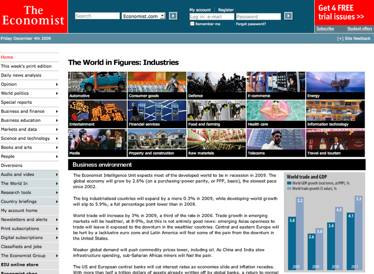This screenshot has width=374, height=274.
Task: Open Financial services industry thumbnail
Action: pos(157,114)
